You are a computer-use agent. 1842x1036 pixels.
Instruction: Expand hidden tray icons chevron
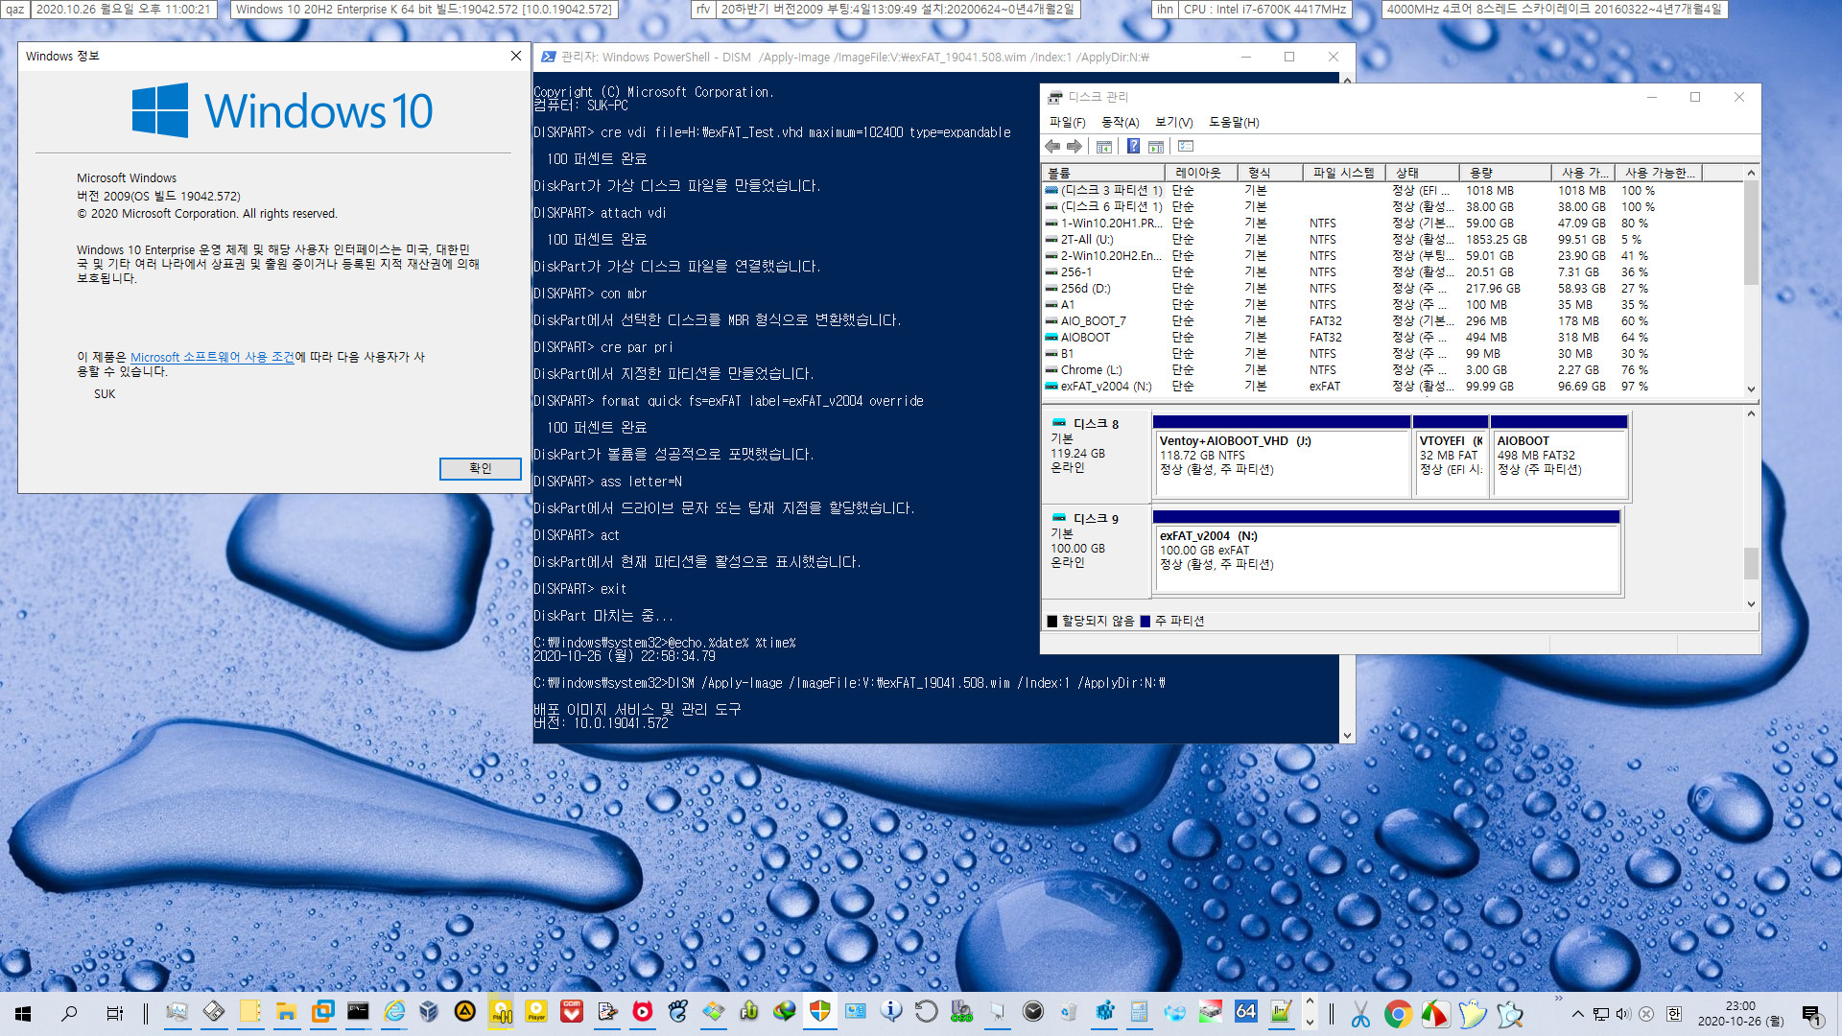pos(1577,1014)
